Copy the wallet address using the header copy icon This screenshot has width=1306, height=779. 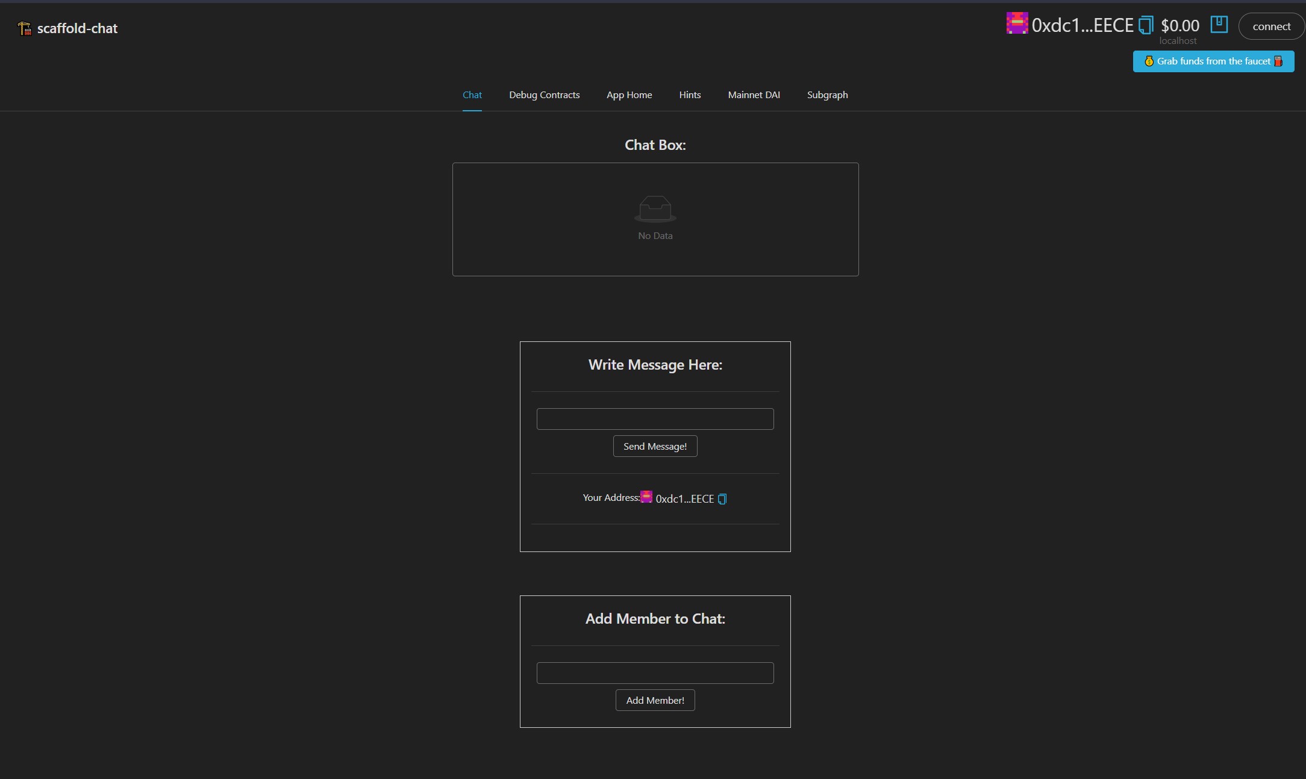tap(1145, 25)
